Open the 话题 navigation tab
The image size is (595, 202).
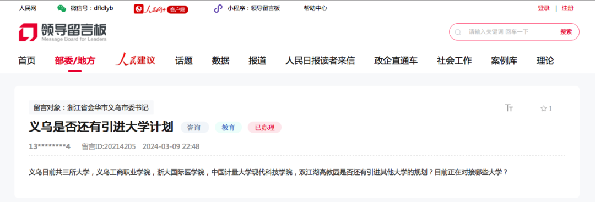184,61
